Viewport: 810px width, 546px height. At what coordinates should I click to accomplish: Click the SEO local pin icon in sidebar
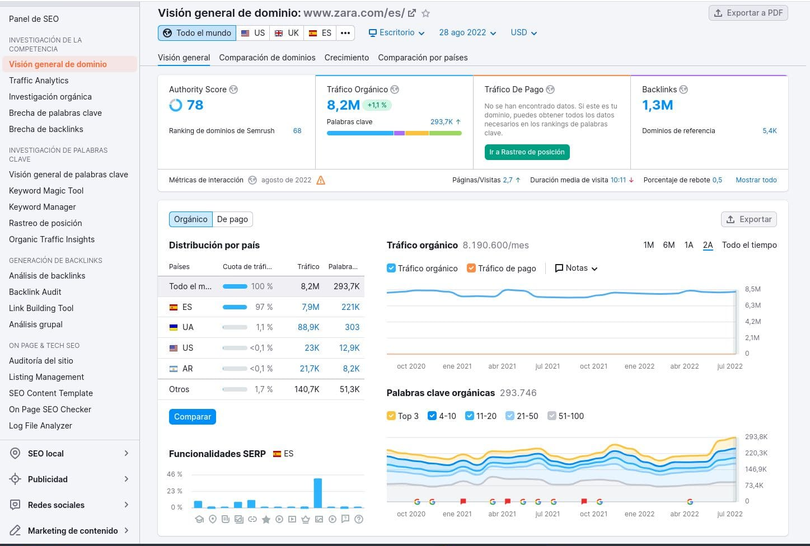pyautogui.click(x=15, y=454)
